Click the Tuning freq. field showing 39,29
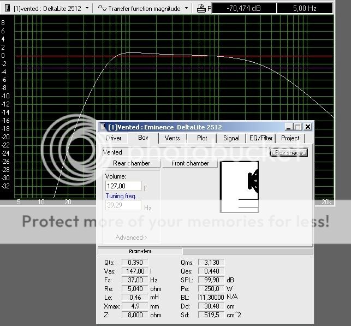This screenshot has width=351, height=326. (123, 205)
